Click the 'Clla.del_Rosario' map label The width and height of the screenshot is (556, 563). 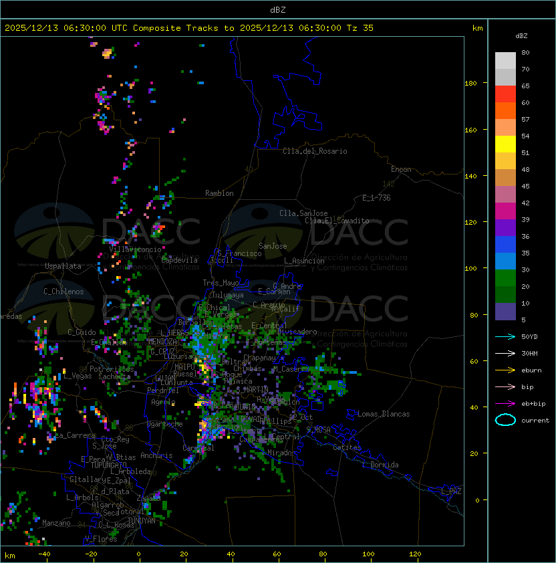pyautogui.click(x=315, y=151)
